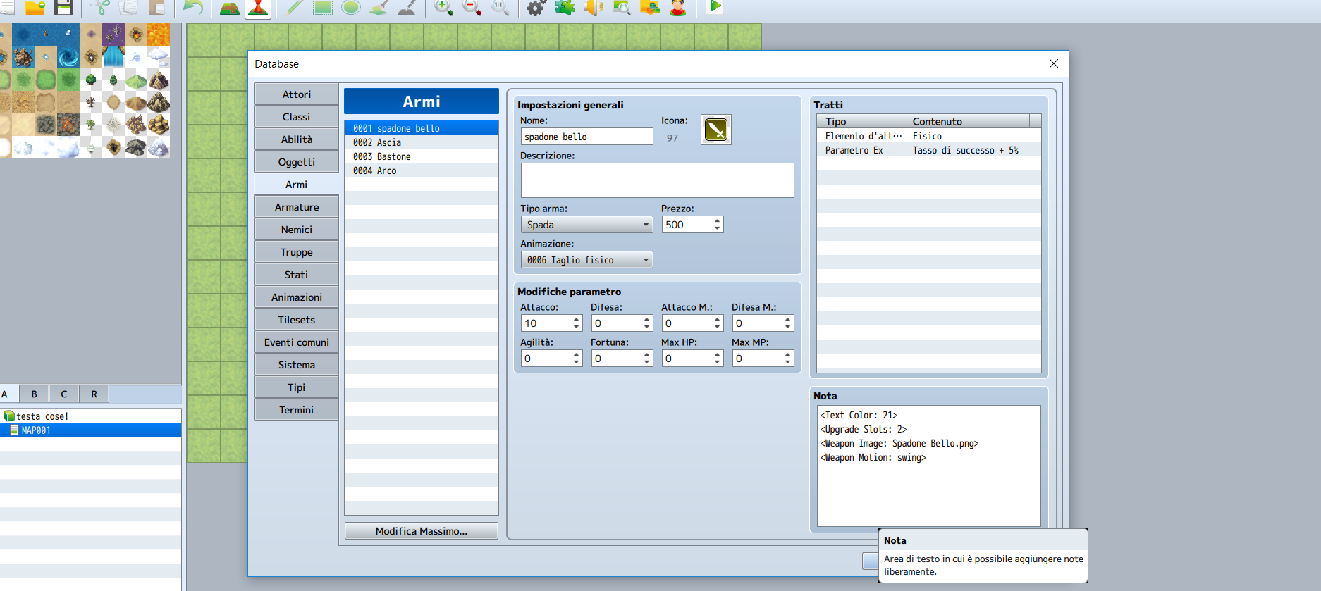Open the Nemici database tab

pos(297,230)
